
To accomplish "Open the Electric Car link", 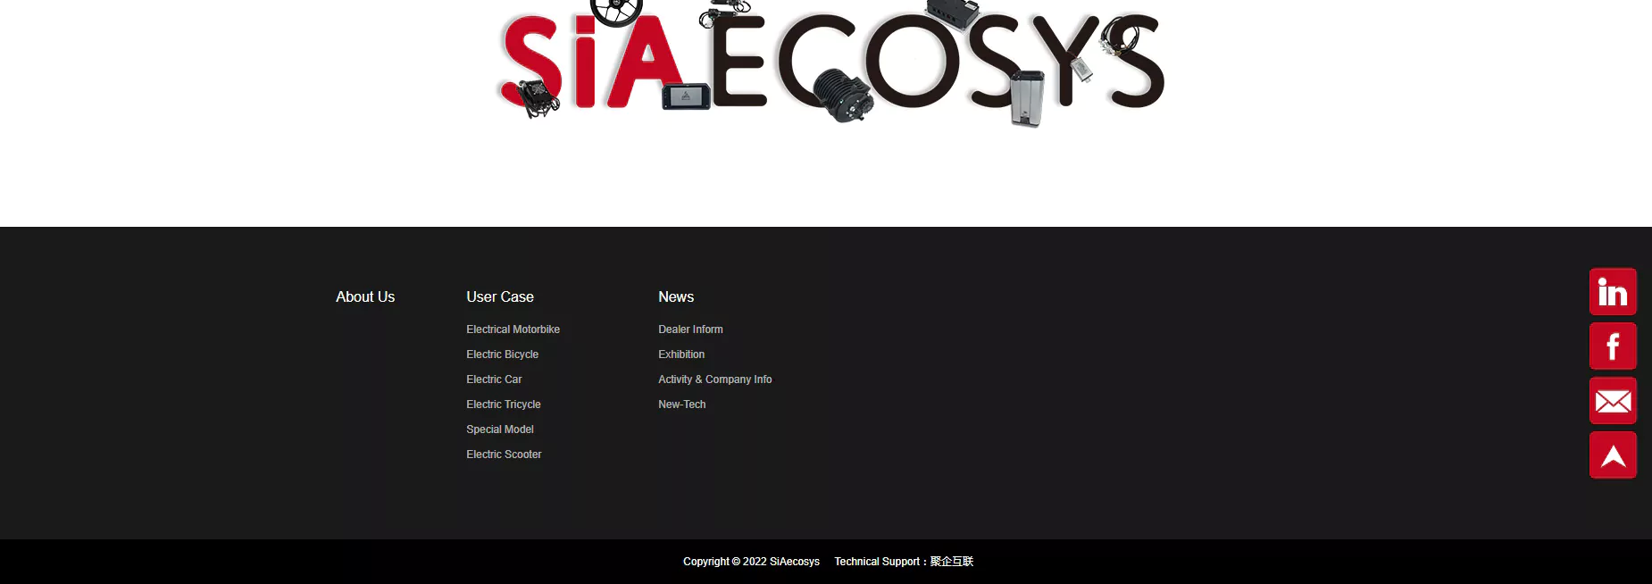I will [x=494, y=380].
